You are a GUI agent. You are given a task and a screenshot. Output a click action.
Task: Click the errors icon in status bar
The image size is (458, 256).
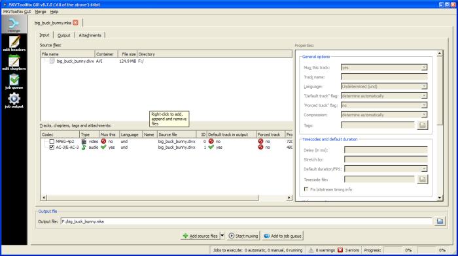coord(340,250)
